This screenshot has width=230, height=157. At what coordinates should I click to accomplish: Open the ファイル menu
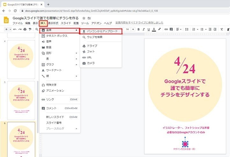[x=18, y=23]
